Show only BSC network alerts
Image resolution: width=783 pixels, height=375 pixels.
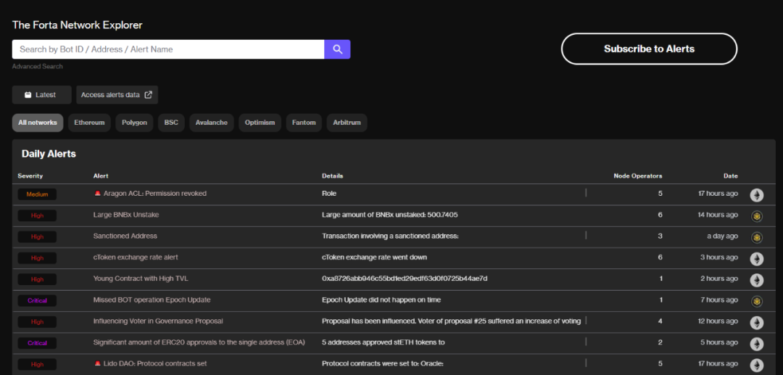pyautogui.click(x=171, y=123)
